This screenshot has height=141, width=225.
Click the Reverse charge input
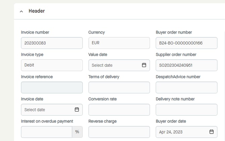click(x=119, y=132)
